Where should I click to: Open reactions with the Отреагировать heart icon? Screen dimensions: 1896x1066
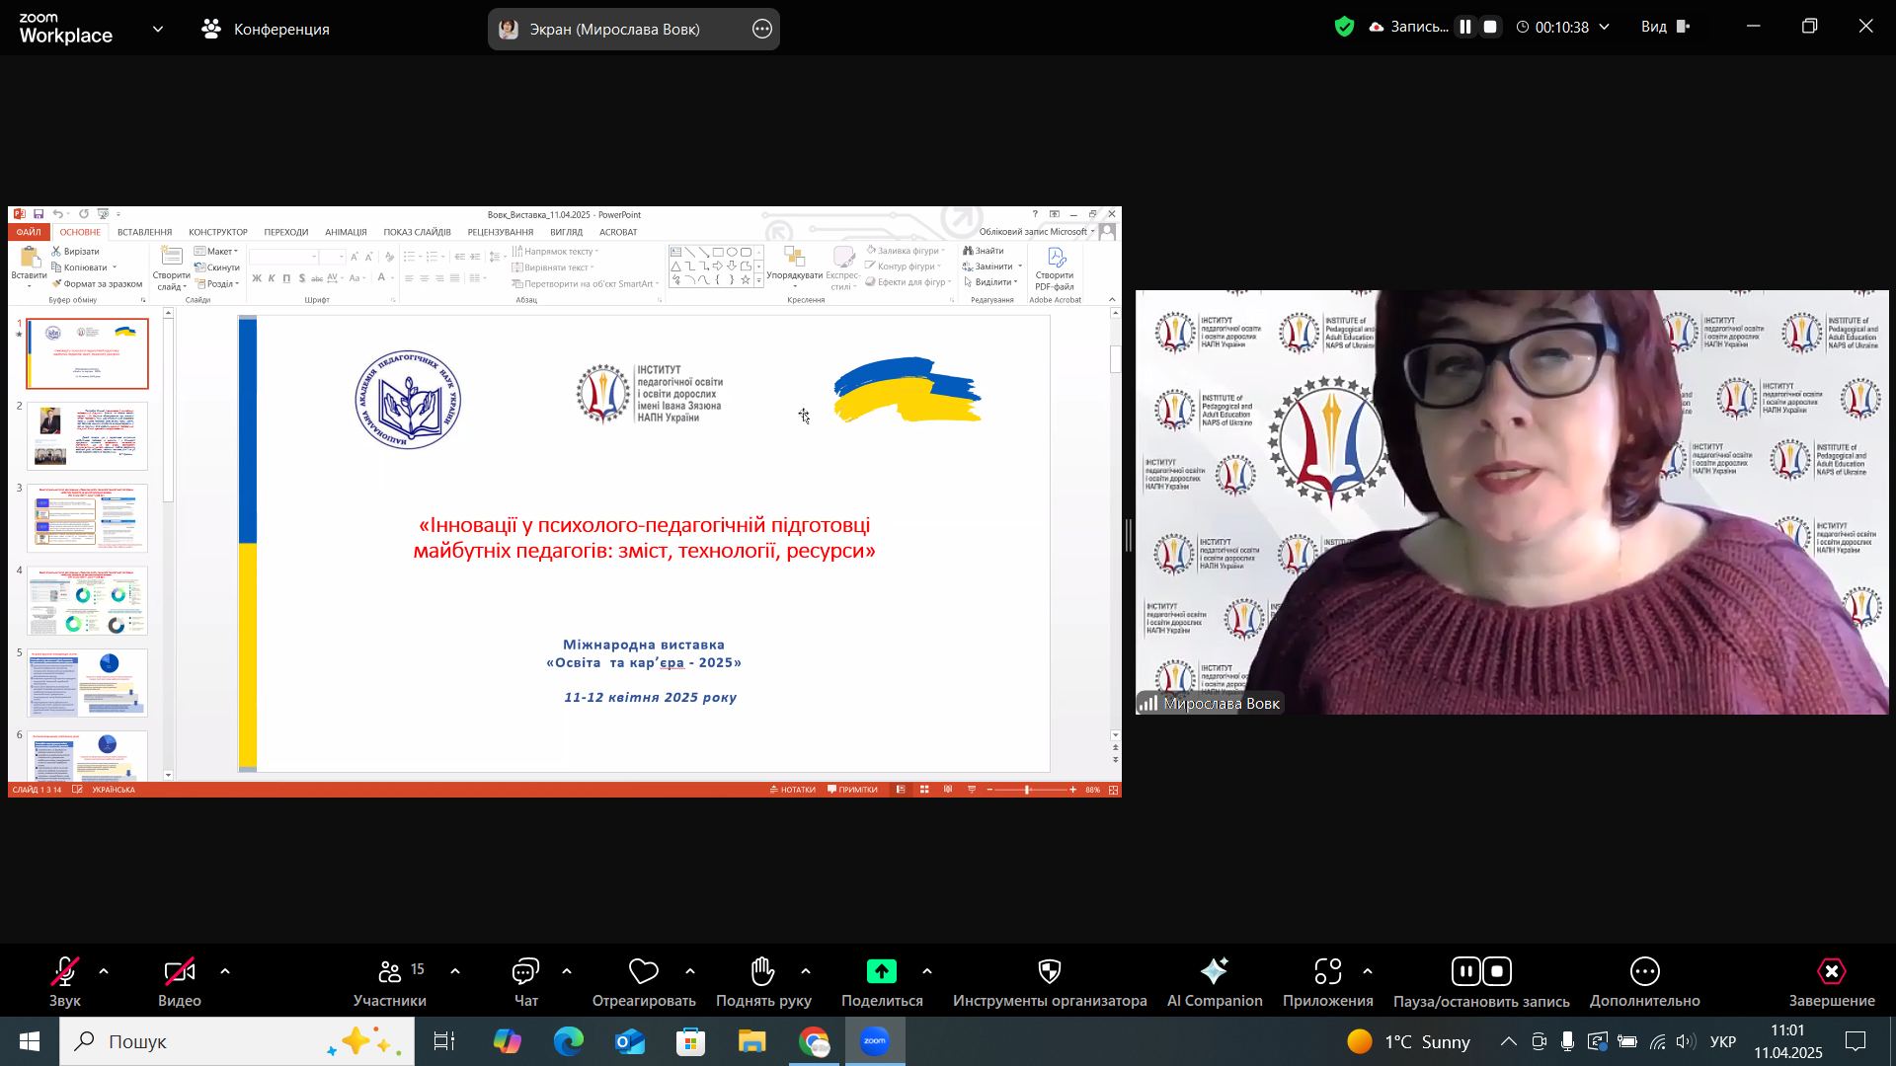click(x=644, y=973)
